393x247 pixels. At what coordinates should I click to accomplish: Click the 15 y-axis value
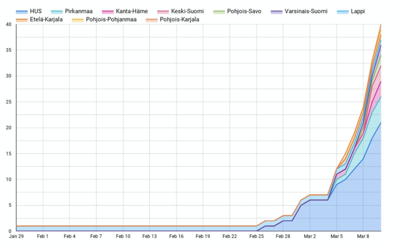pos(8,154)
